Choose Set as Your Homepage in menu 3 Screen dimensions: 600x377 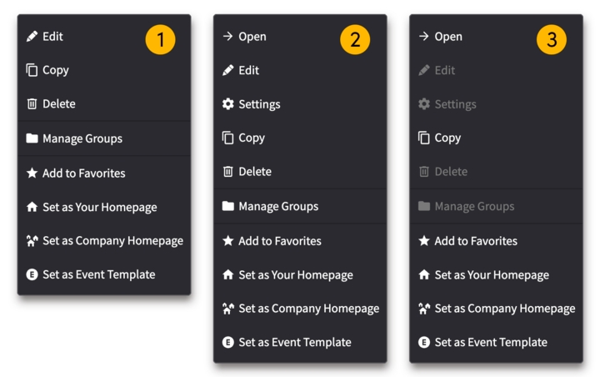(x=491, y=275)
